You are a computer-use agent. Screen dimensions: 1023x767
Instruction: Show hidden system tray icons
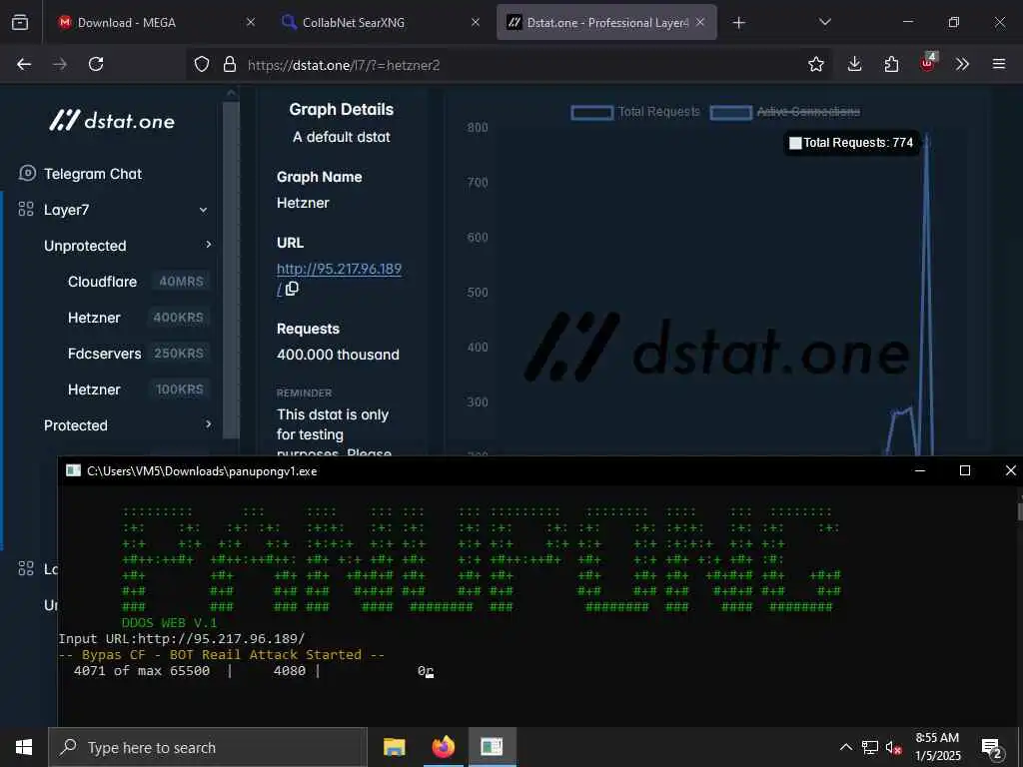(x=845, y=747)
